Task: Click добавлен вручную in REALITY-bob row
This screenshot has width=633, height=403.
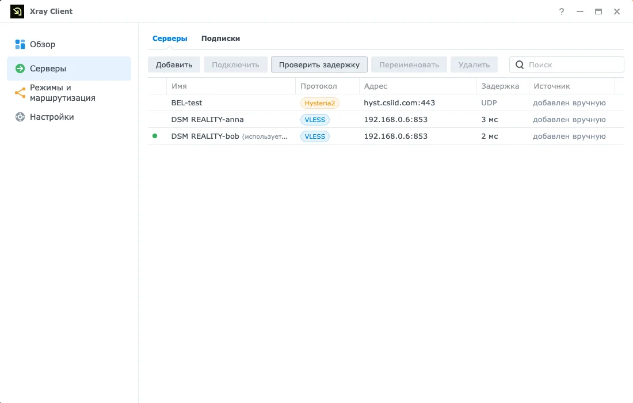Action: tap(569, 136)
